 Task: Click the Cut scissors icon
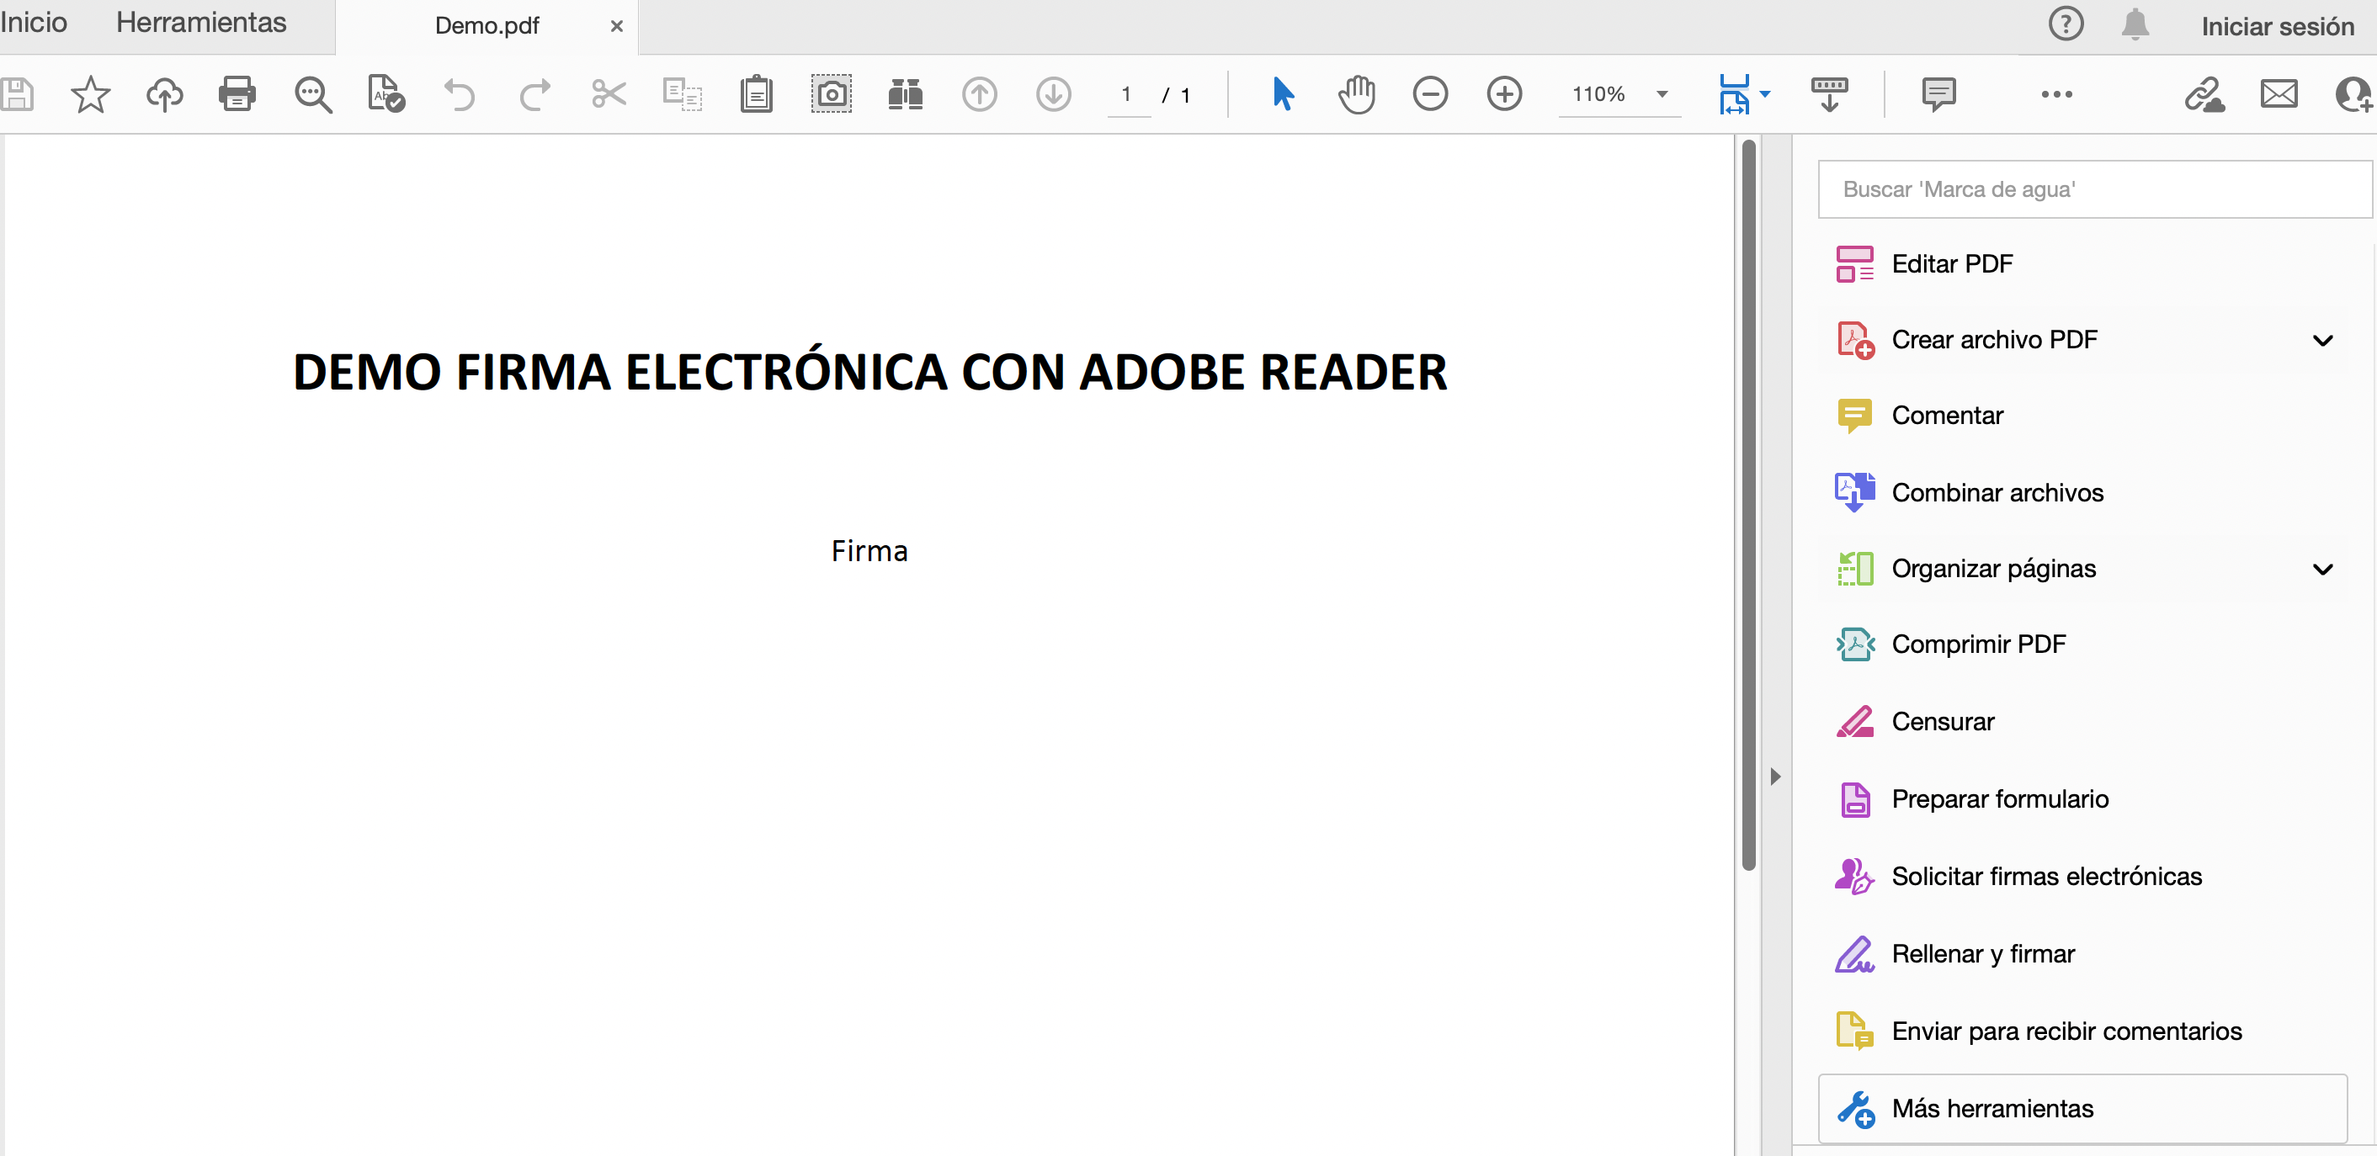(608, 94)
